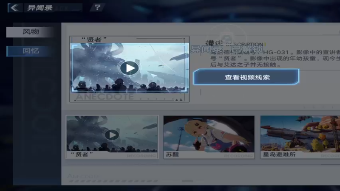The height and width of the screenshot is (191, 340).
Task: Play the “贤者” recording thumbnail
Action: click(x=112, y=135)
